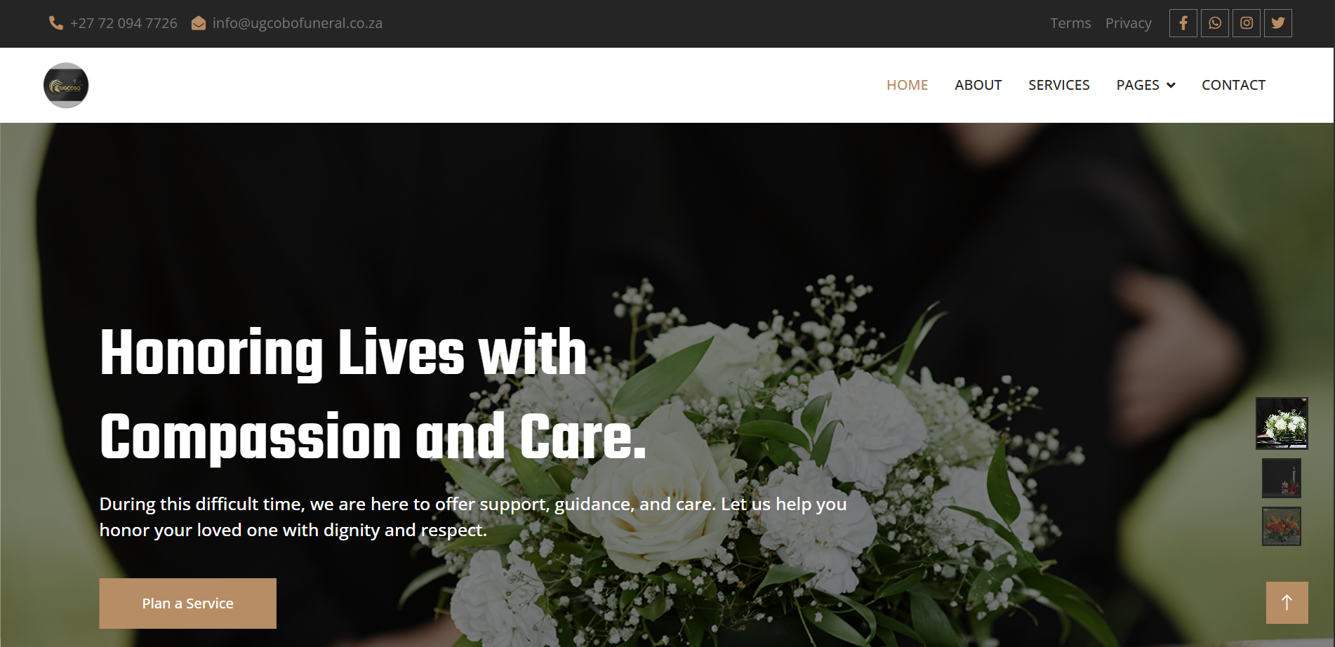The height and width of the screenshot is (647, 1335).
Task: Open the Facebook social icon
Action: (1183, 23)
